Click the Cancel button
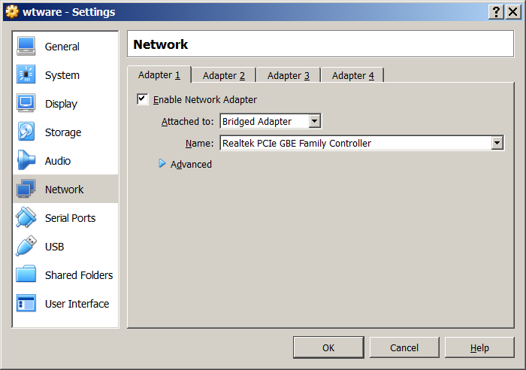 pos(404,347)
